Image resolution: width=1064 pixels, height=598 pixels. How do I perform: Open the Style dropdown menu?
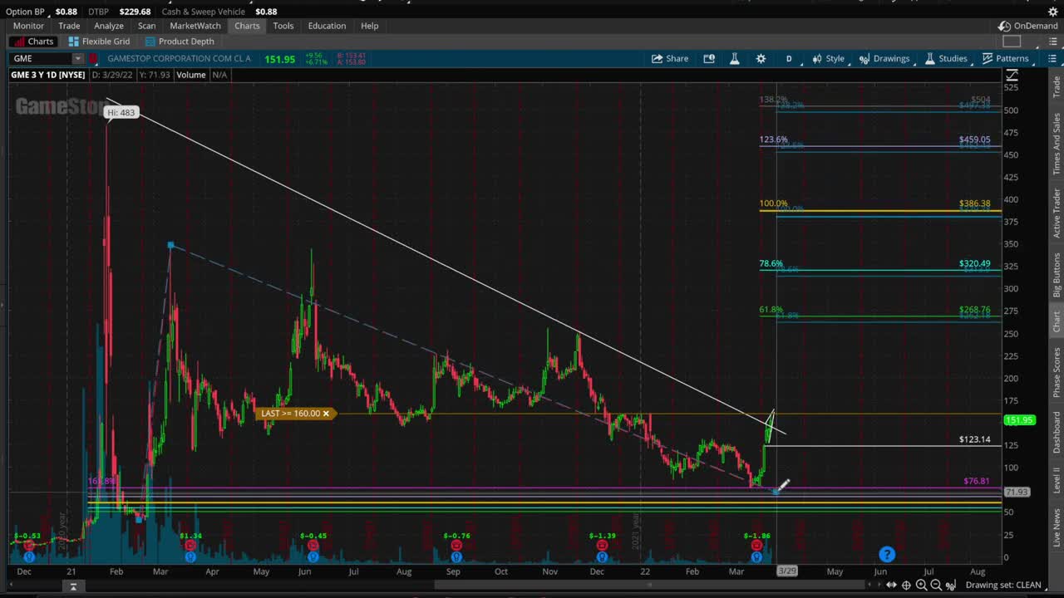pyautogui.click(x=828, y=58)
